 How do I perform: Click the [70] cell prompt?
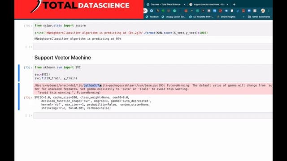click(x=28, y=25)
